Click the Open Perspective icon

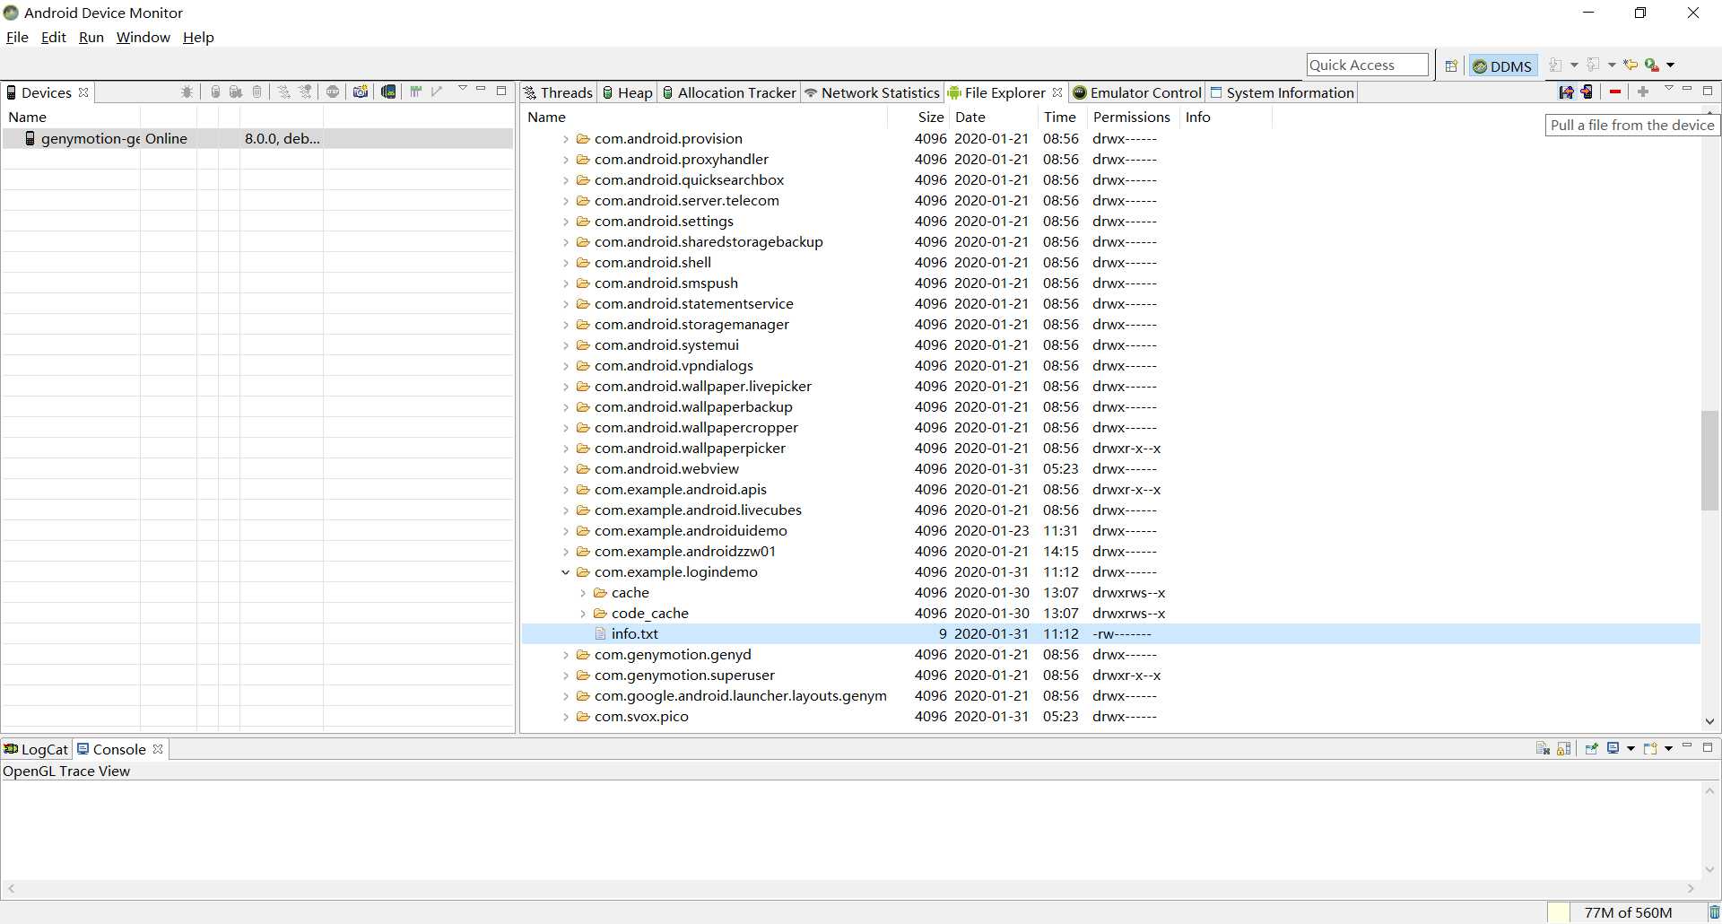(1451, 65)
